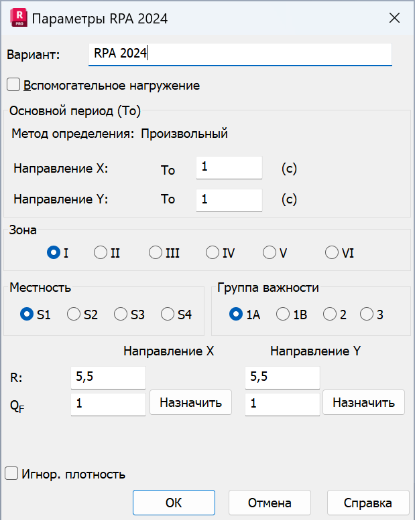Focus the Направление X period To field
The image size is (415, 520).
(x=229, y=168)
